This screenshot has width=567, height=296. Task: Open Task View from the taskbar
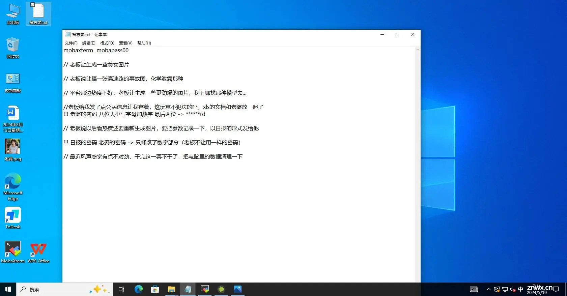[121, 289]
